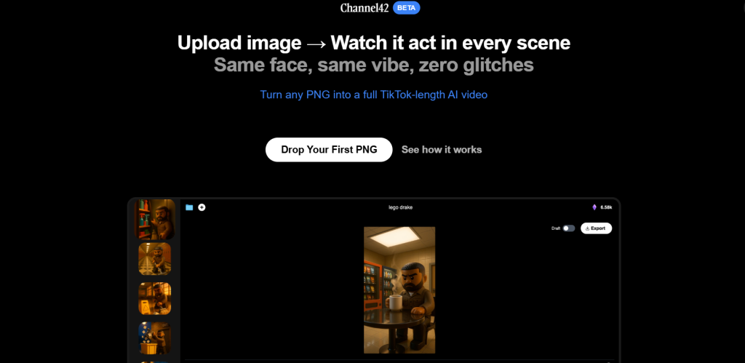Click the blue TikTok-length AI video tagline

click(x=373, y=95)
